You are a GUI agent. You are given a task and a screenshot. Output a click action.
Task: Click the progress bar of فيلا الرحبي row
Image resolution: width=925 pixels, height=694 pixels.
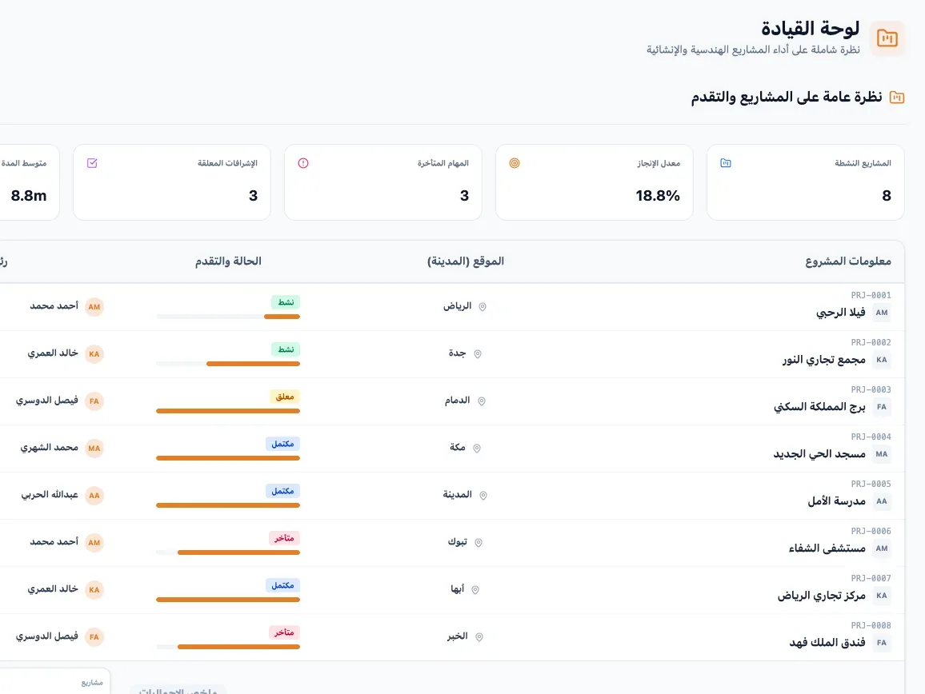228,317
